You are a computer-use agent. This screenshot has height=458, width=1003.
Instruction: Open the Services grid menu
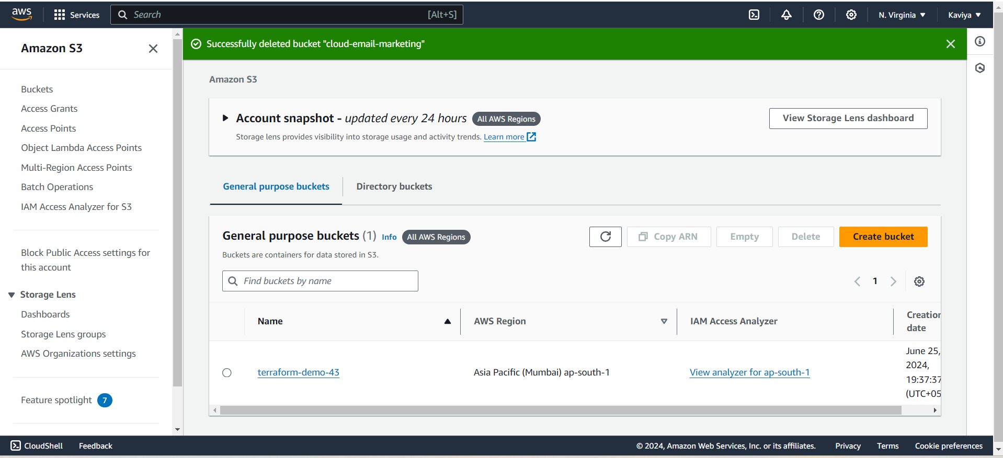coord(76,15)
